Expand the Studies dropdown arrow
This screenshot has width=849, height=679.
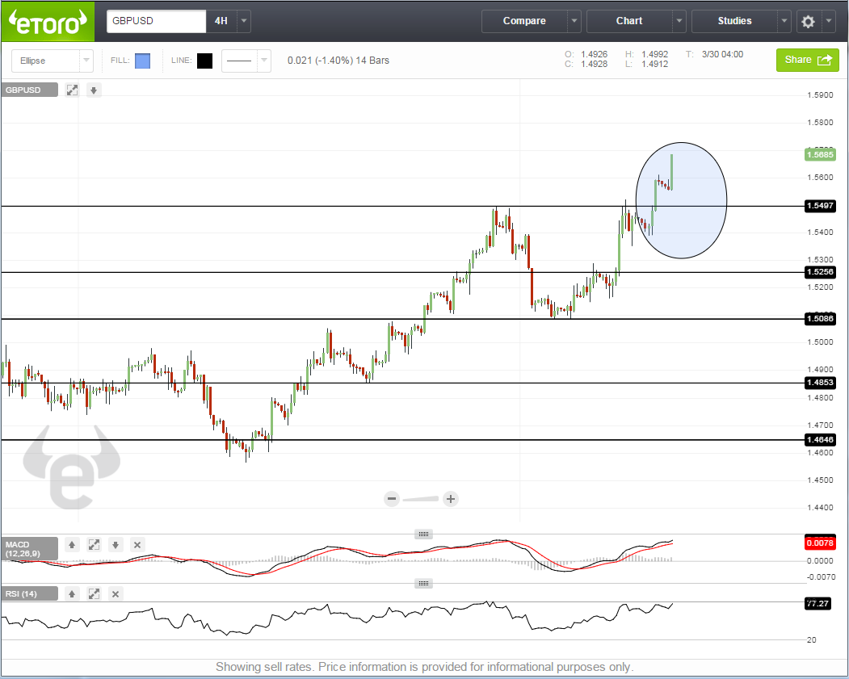(784, 21)
